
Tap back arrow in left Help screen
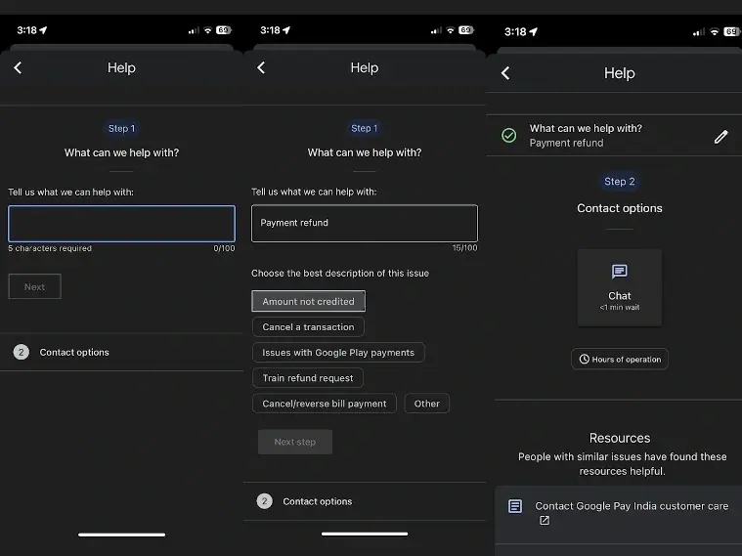[18, 67]
